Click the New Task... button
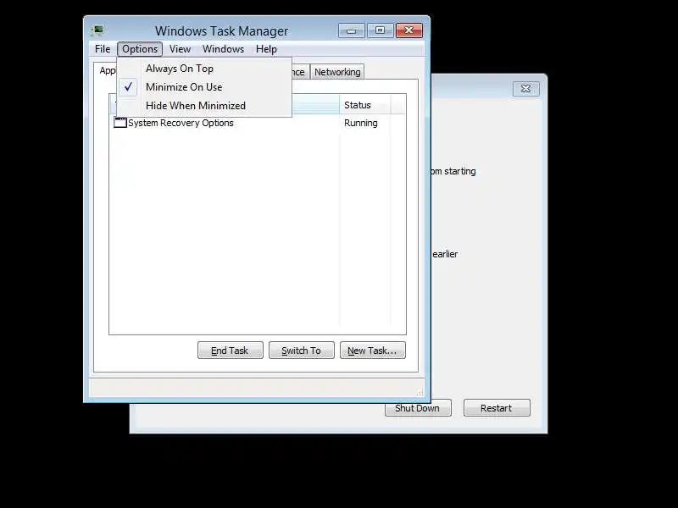678x508 pixels. coord(373,351)
